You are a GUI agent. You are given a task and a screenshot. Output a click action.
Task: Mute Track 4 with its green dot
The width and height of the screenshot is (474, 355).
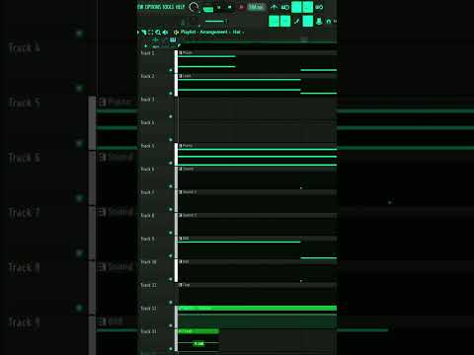click(x=171, y=140)
